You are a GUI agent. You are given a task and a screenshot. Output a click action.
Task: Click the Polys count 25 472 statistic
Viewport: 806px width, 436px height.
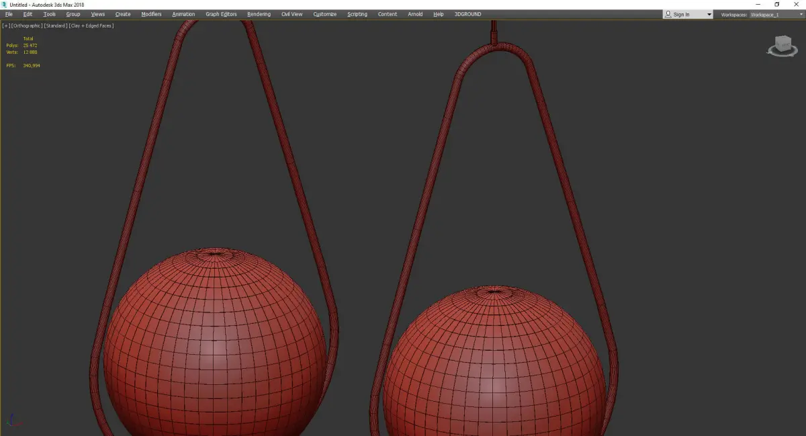pos(22,45)
